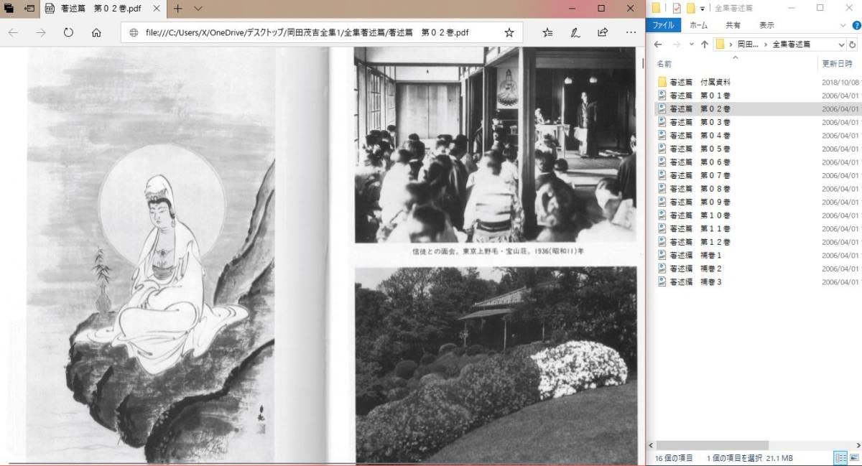This screenshot has height=466, width=862.
Task: Open the ホーム ribbon tab
Action: 698,24
